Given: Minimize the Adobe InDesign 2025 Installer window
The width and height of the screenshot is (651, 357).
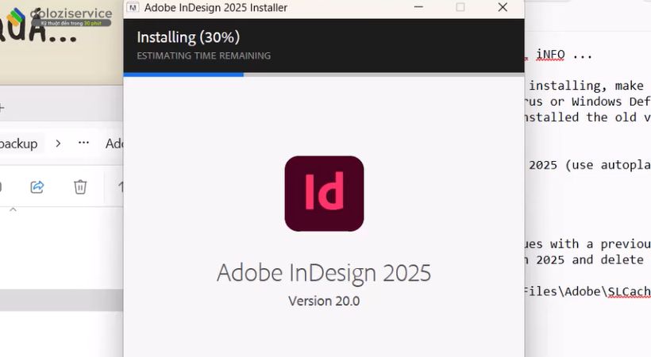Looking at the screenshot, I should pos(418,7).
